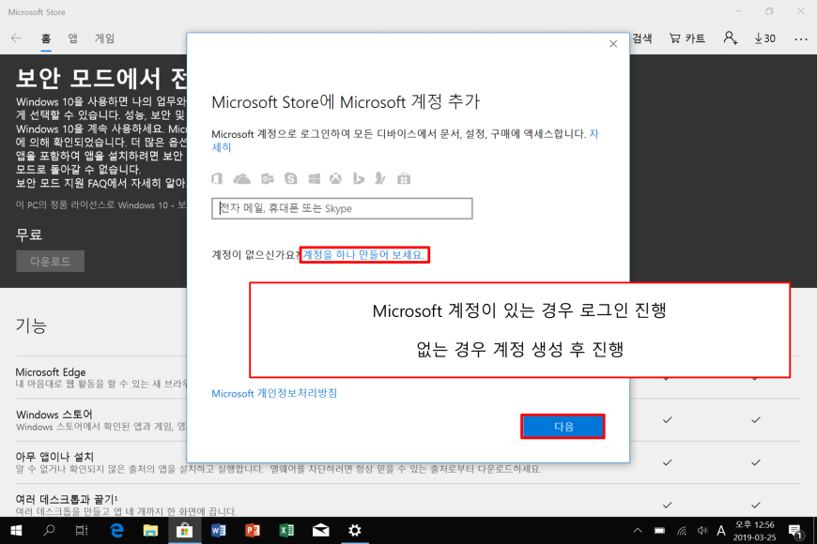Switch to the 게임 tab
The height and width of the screenshot is (544, 817).
[x=104, y=38]
